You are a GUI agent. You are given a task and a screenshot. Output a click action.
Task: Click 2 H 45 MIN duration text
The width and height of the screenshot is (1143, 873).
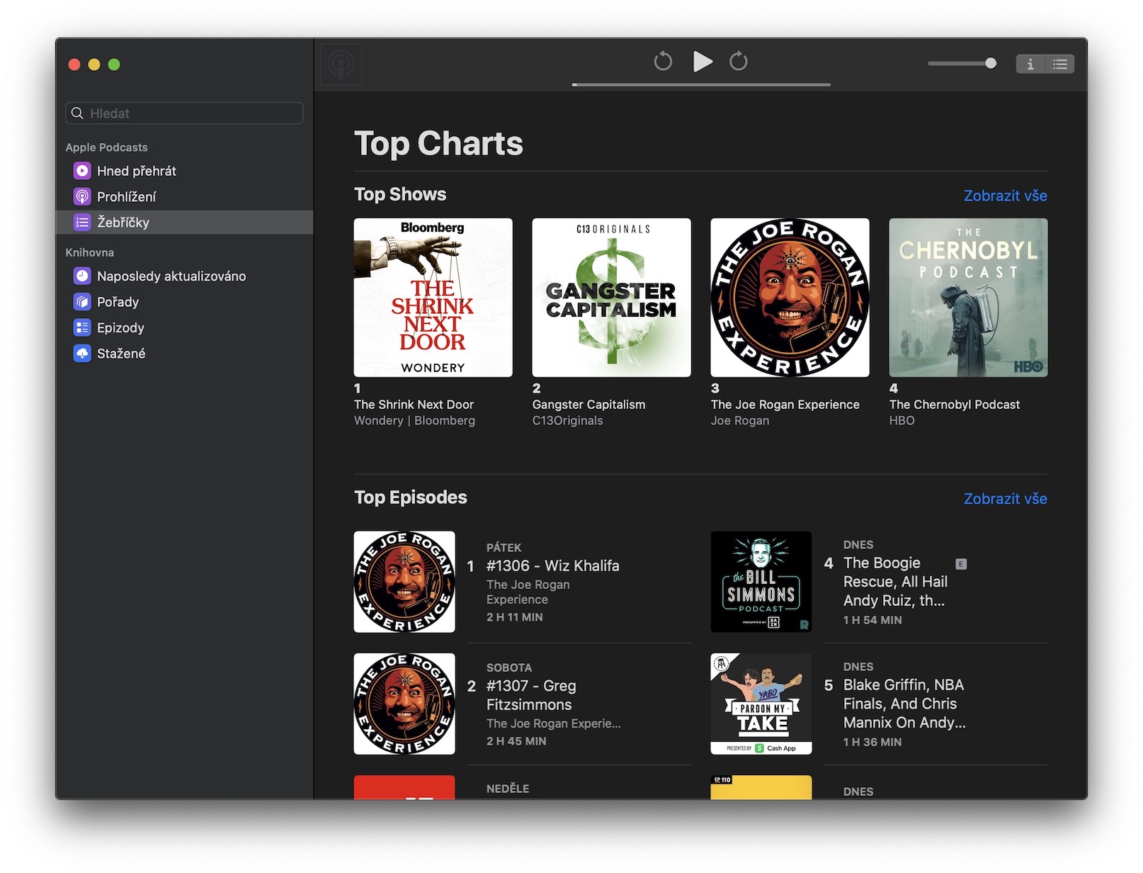[516, 741]
